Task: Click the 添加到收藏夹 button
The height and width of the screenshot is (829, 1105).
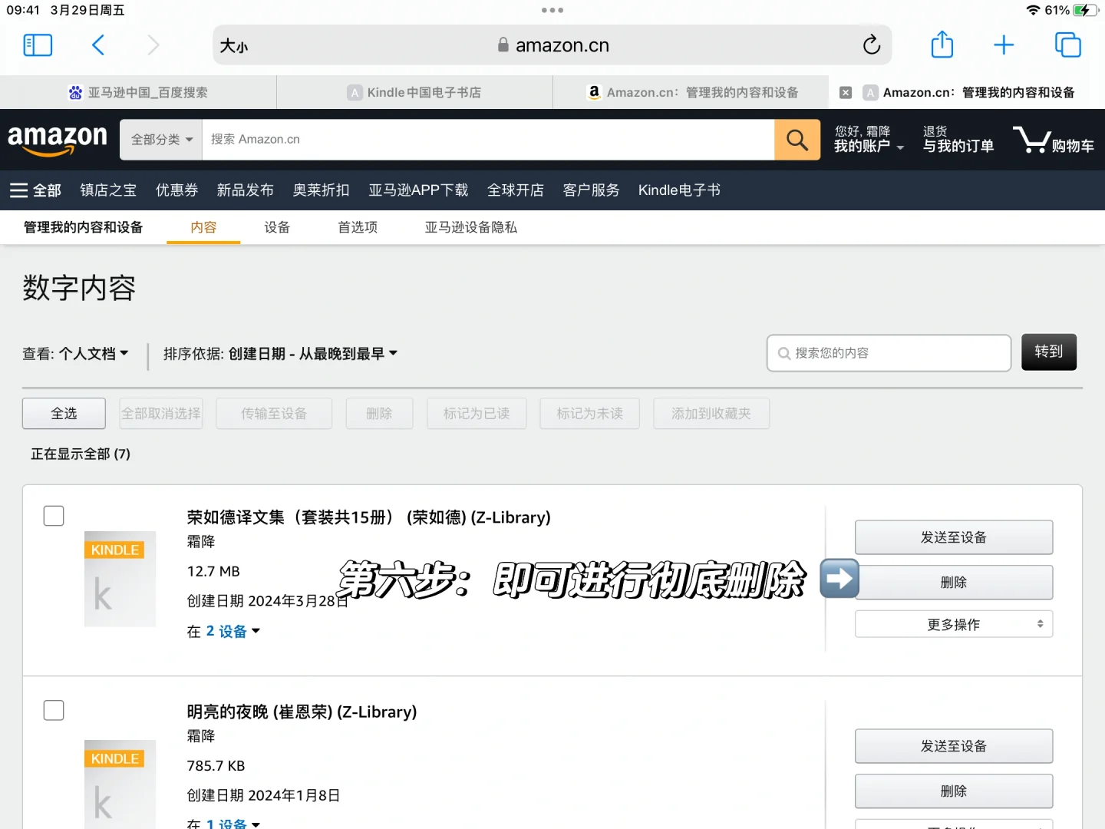Action: 711,414
